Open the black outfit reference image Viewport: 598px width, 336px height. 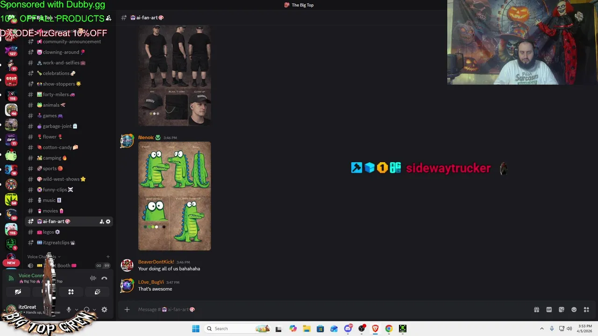(174, 76)
